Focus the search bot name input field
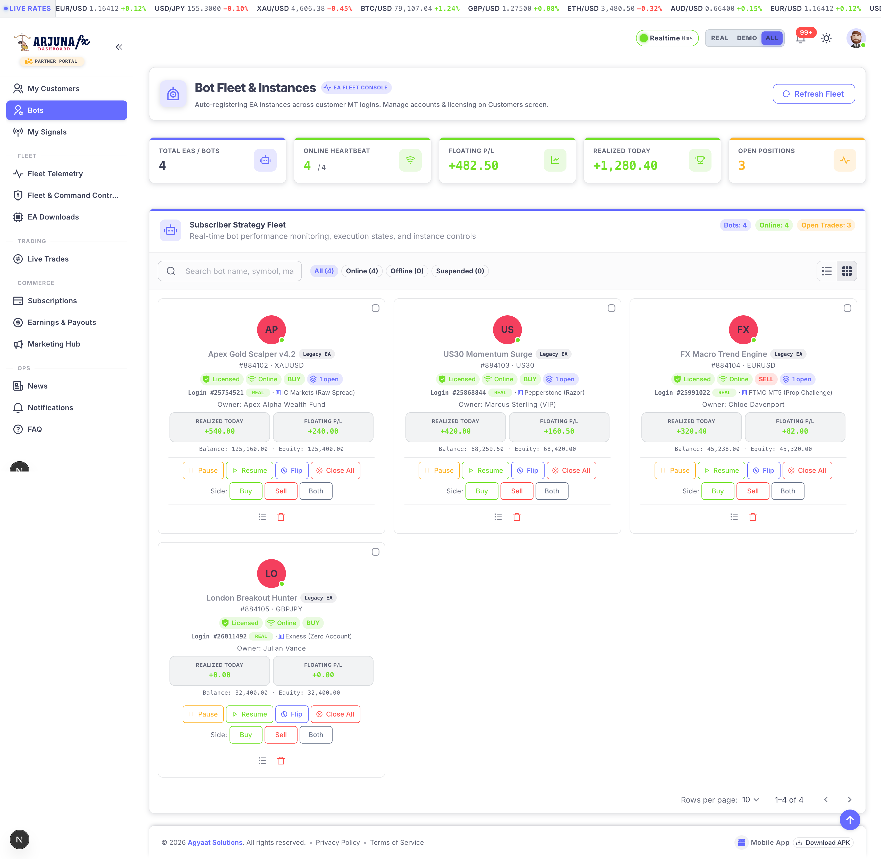Image resolution: width=881 pixels, height=859 pixels. pyautogui.click(x=230, y=271)
